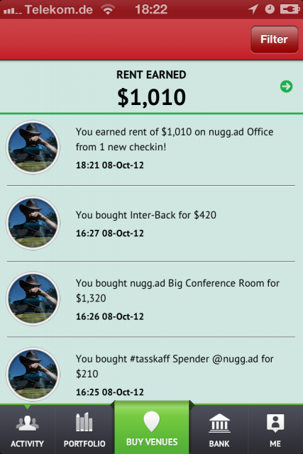
Task: Switch to the Activity tab
Action: tap(27, 429)
